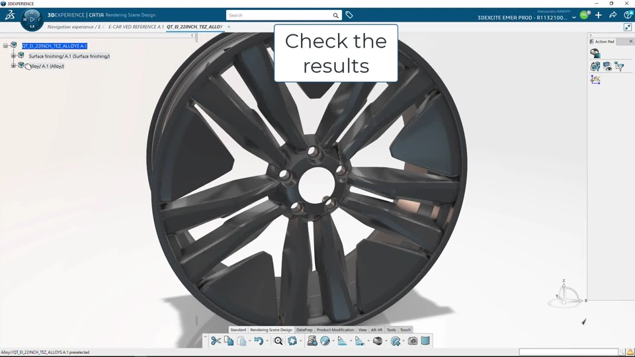
Task: Click the light with camera icon
Action: click(x=360, y=341)
